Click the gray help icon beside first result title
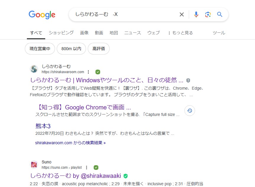 point(188,81)
